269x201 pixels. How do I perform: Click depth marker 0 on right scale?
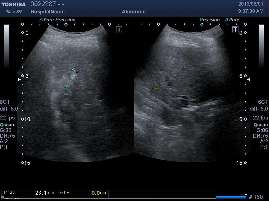(x=241, y=33)
